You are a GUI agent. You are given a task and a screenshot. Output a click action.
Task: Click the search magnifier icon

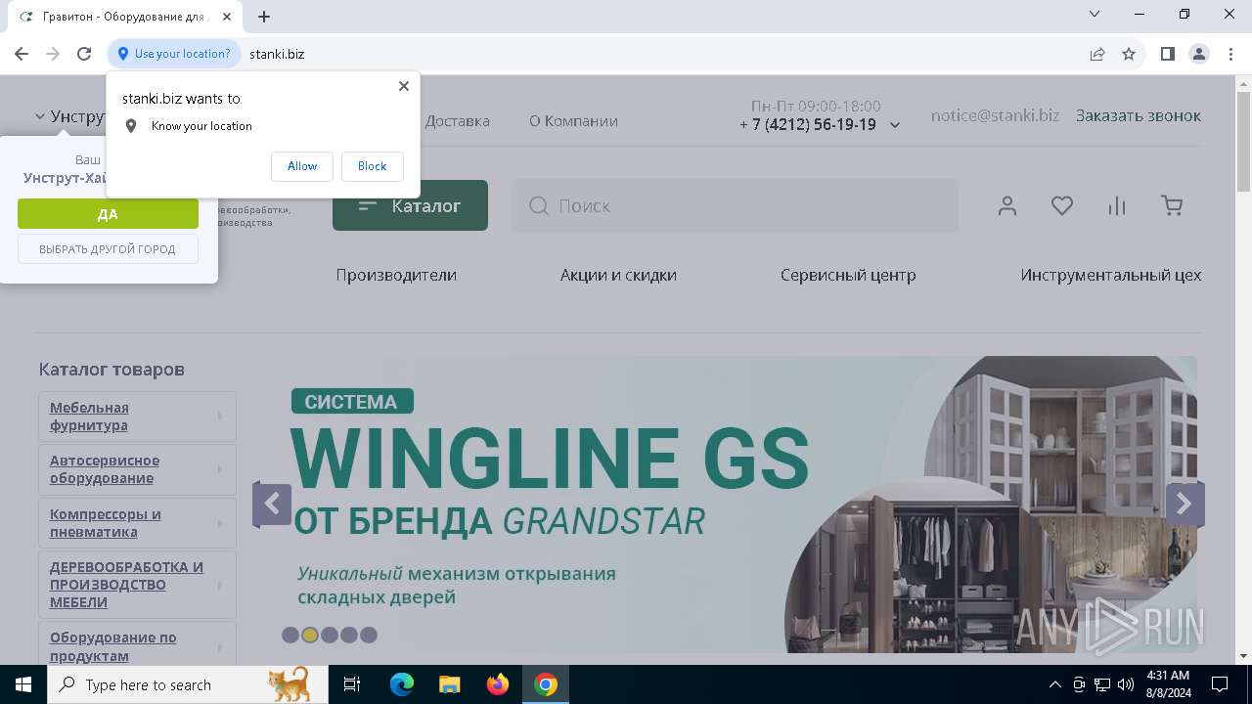point(538,205)
